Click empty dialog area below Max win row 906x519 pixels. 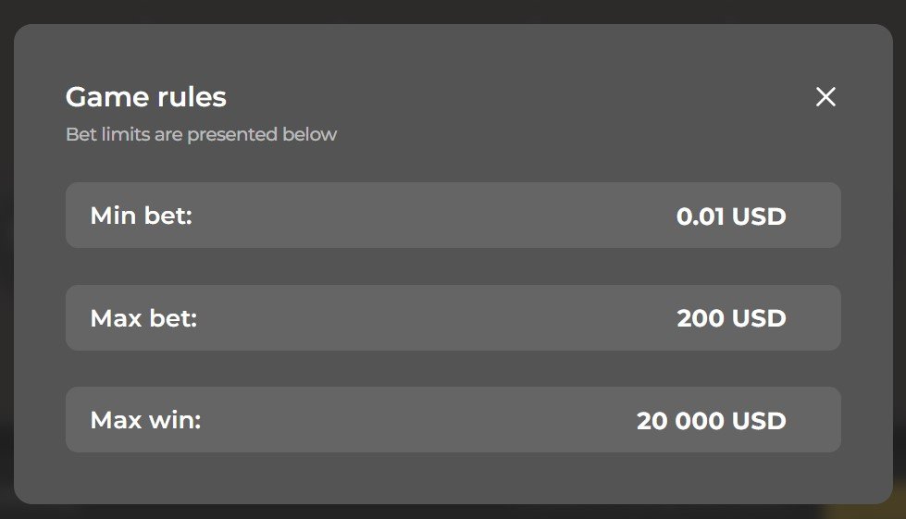point(453,478)
